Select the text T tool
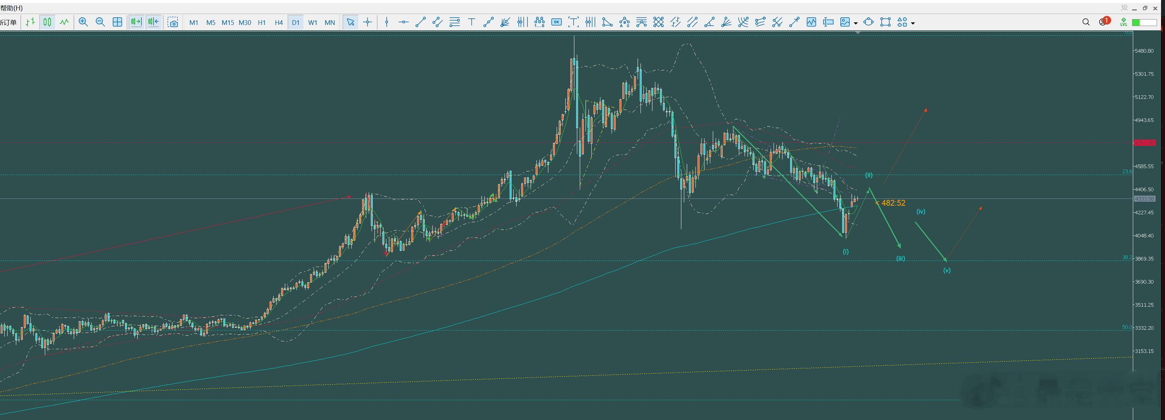 pos(472,22)
